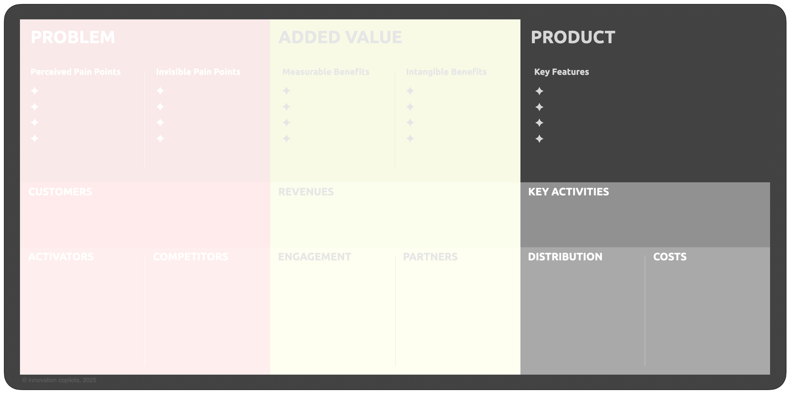This screenshot has height=394, width=791.
Task: Click the first star bullet under Perceived Pain Points
Action: coord(35,91)
